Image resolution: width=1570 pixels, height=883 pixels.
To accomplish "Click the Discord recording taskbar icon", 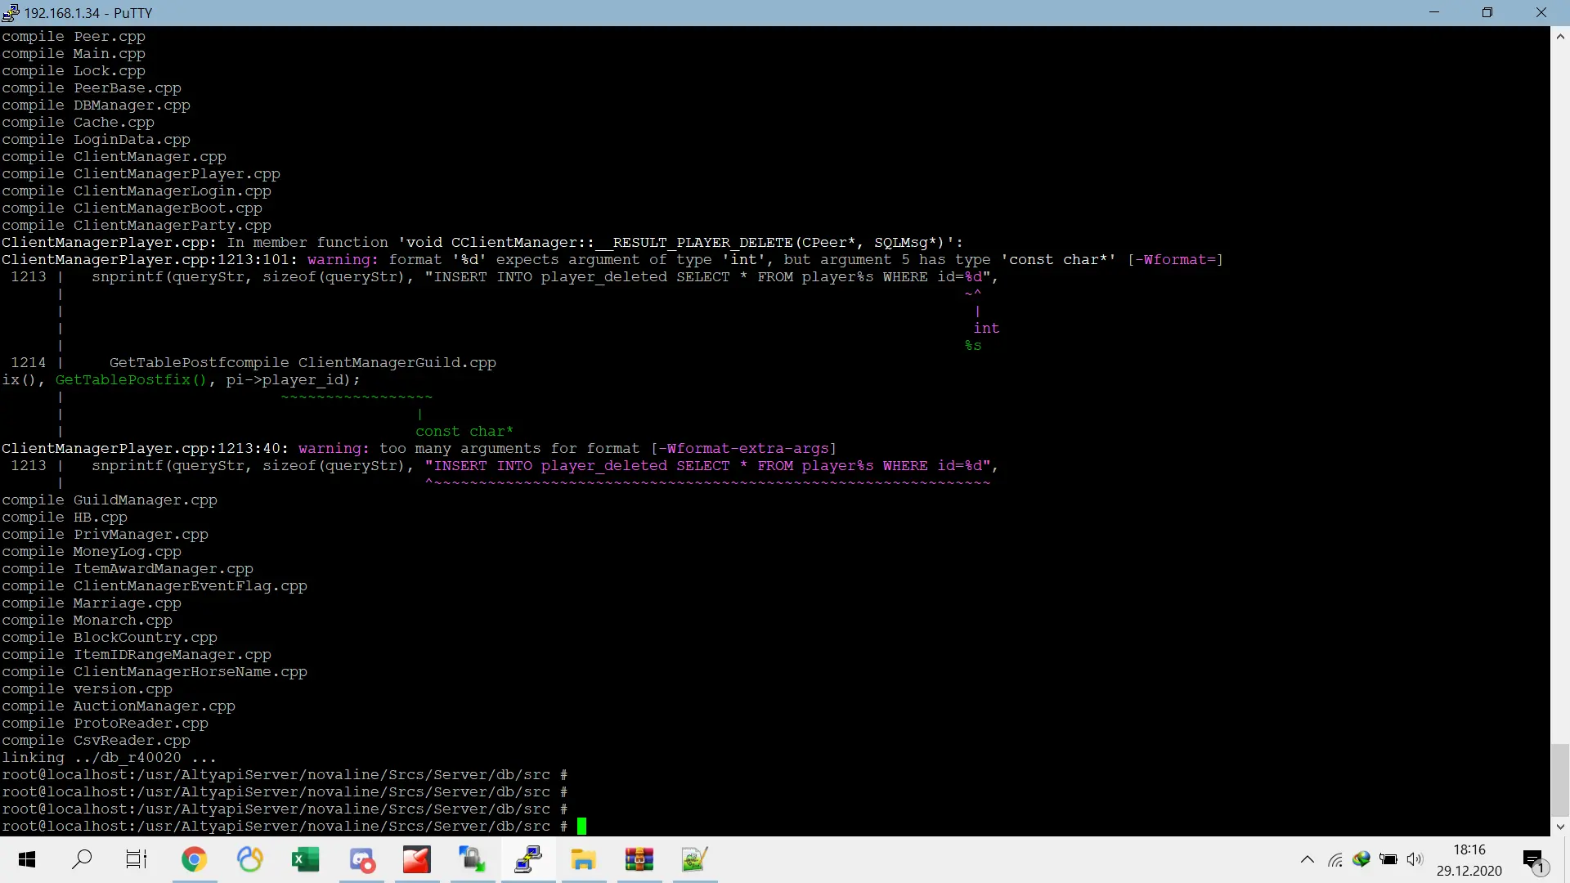I will 361,859.
